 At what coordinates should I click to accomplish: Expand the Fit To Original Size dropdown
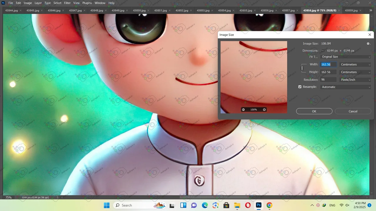(x=345, y=57)
